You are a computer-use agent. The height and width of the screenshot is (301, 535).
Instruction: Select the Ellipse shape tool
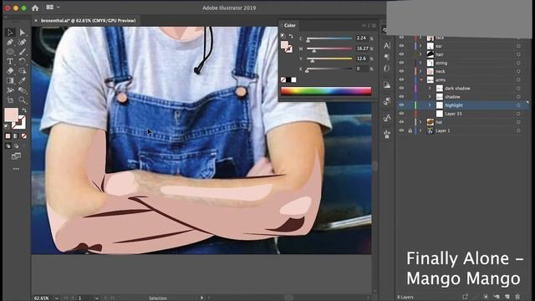pos(10,52)
